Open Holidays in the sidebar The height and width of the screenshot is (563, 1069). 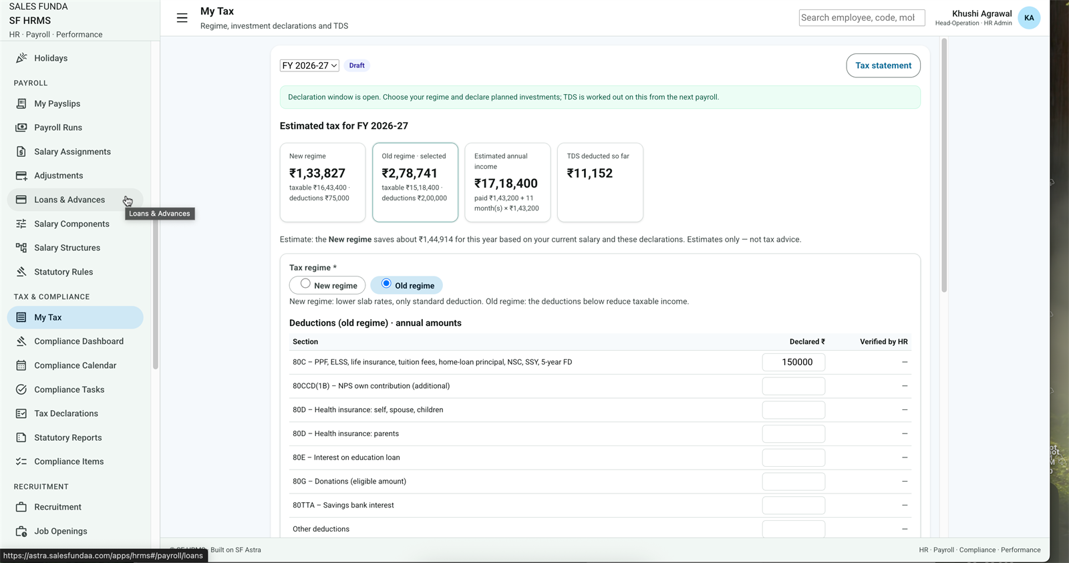[x=75, y=58]
